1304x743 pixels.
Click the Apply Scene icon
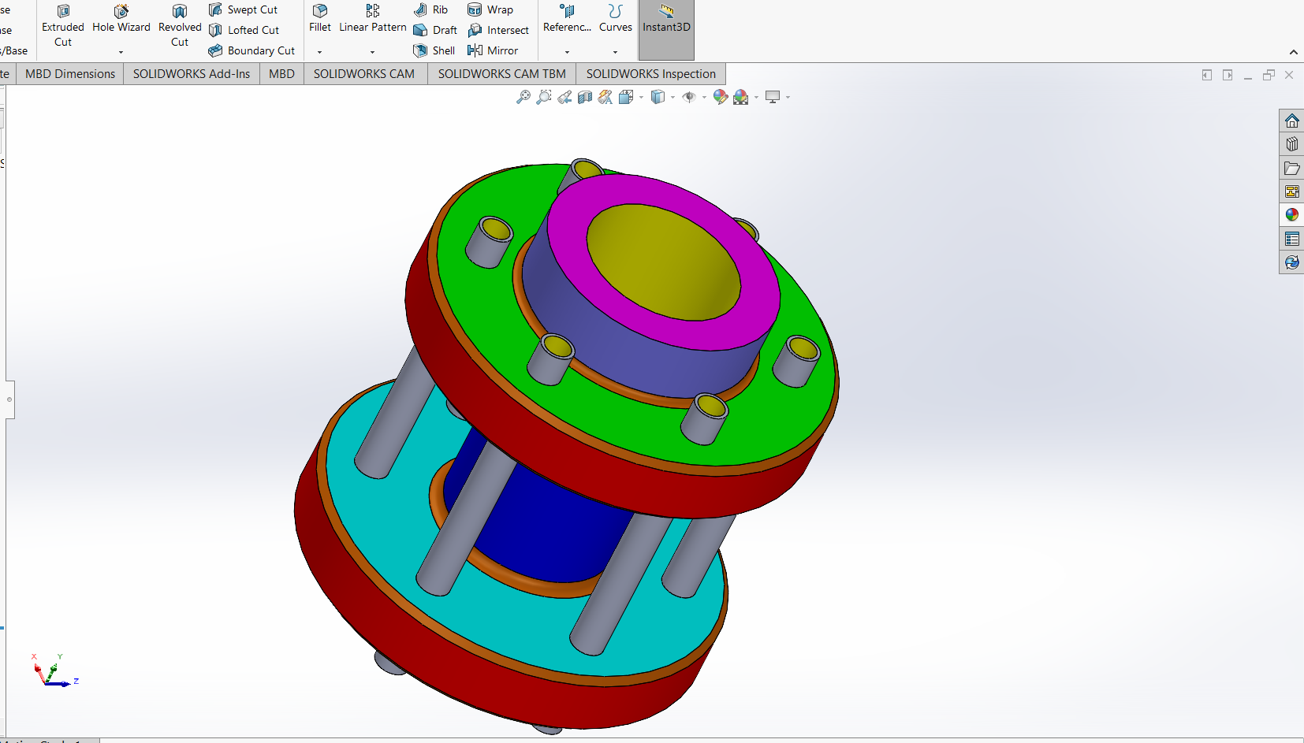[x=741, y=97]
